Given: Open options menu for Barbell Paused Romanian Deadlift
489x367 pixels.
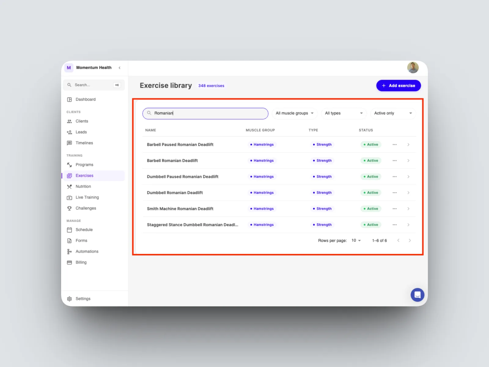Looking at the screenshot, I should point(395,145).
